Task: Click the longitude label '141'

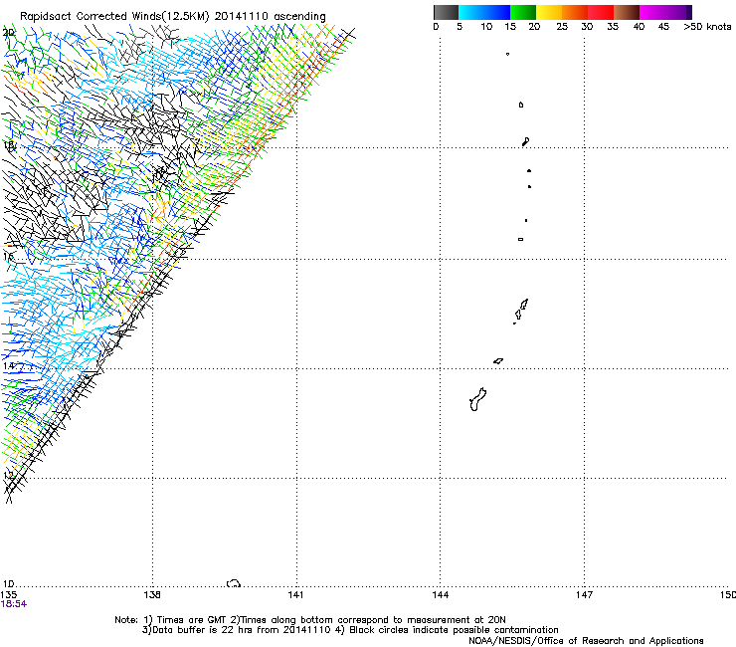Action: tap(295, 595)
